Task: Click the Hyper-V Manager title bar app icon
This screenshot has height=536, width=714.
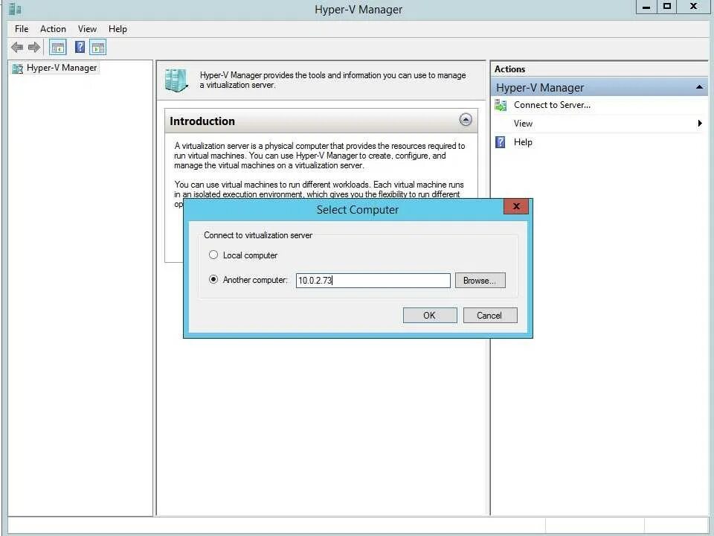Action: click(15, 9)
